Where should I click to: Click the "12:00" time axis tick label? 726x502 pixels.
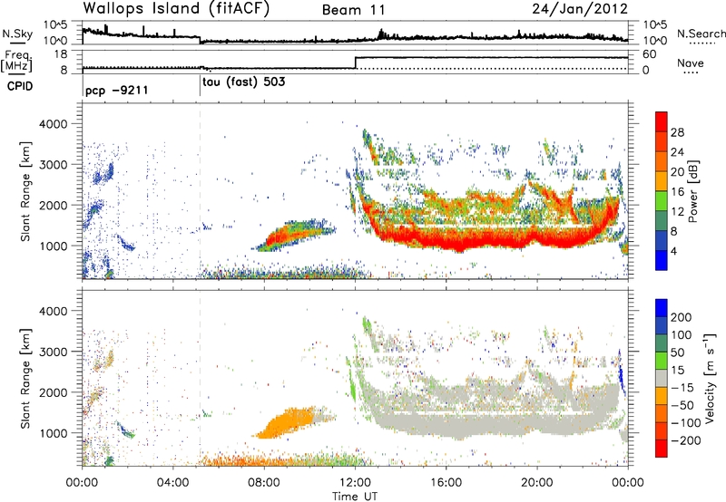click(355, 483)
